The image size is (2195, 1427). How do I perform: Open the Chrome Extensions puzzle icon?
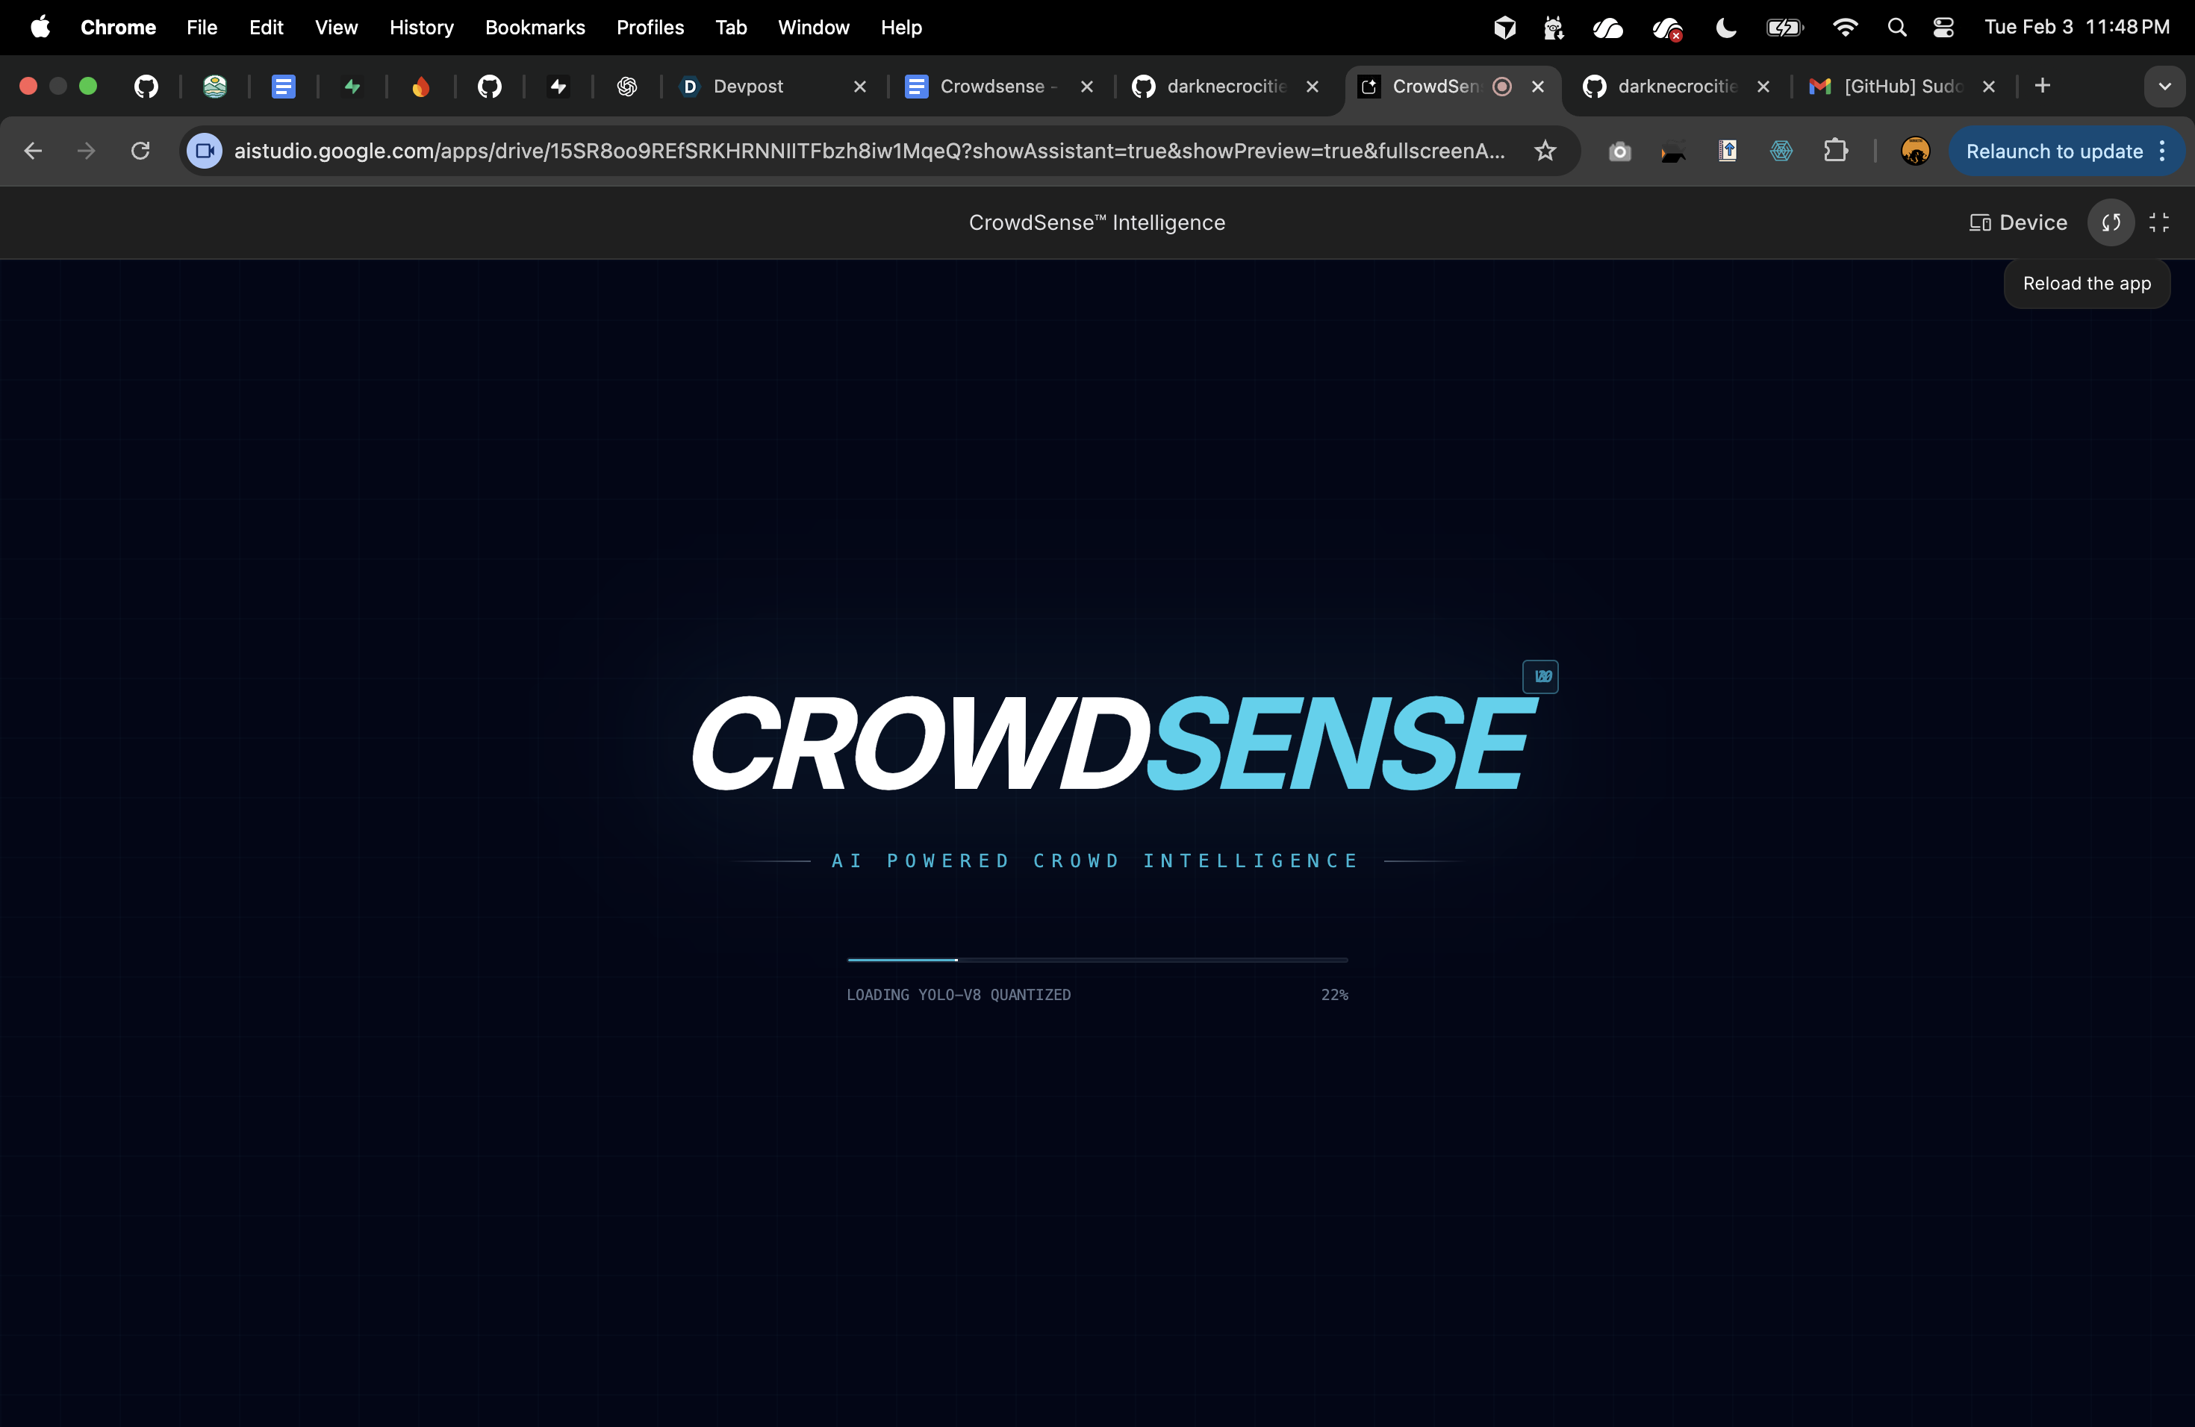click(1835, 152)
